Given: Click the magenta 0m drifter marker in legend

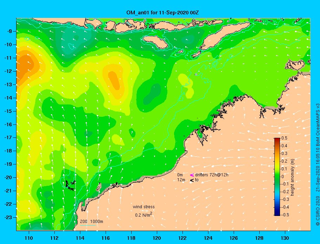Looking at the screenshot, I should coord(192,175).
